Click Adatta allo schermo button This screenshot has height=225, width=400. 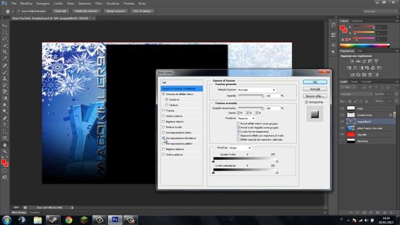[x=86, y=11]
